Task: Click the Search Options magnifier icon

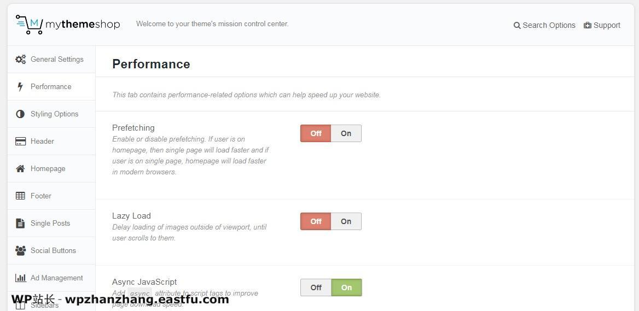Action: [517, 26]
